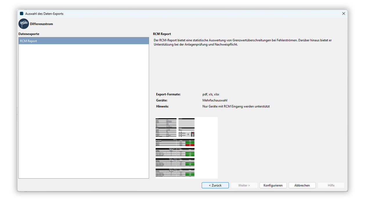The width and height of the screenshot is (365, 201).
Task: Click the Abbrechen button
Action: pyautogui.click(x=302, y=185)
